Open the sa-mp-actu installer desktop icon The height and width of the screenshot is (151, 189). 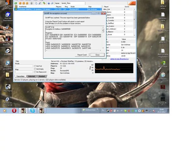[x=163, y=76]
